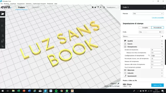Select the Per Model Settings tool
Image resolution: width=166 pixels, height=93 pixels.
coord(3,41)
